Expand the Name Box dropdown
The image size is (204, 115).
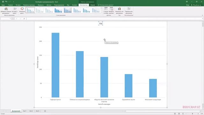pyautogui.click(x=10, y=19)
